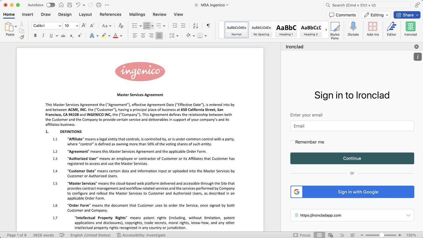
Task: Apply Underline formatting
Action: click(51, 36)
